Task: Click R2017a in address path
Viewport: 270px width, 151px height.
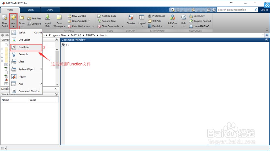Action: pos(90,35)
